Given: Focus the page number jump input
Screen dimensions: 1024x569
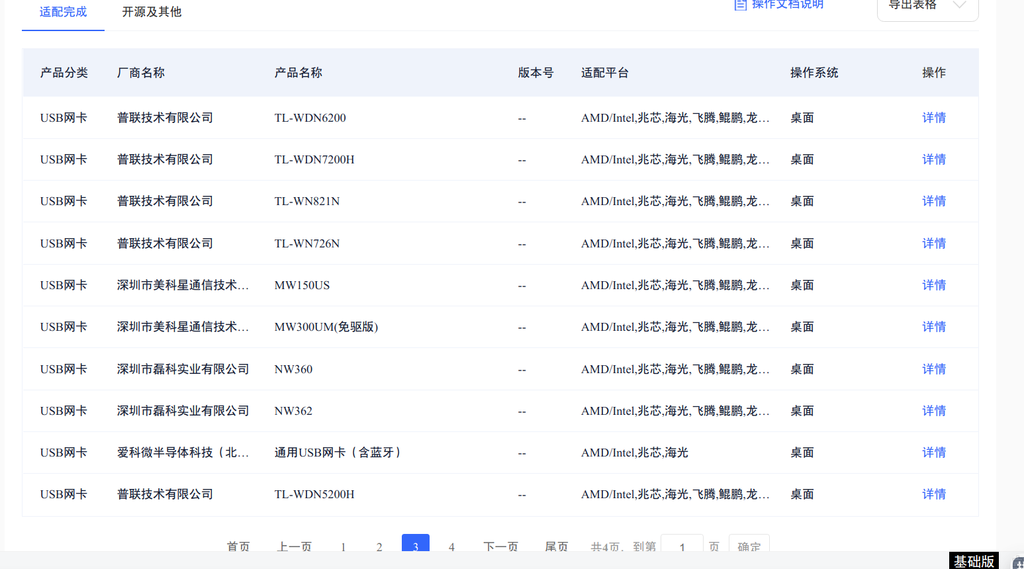Looking at the screenshot, I should pos(682,544).
